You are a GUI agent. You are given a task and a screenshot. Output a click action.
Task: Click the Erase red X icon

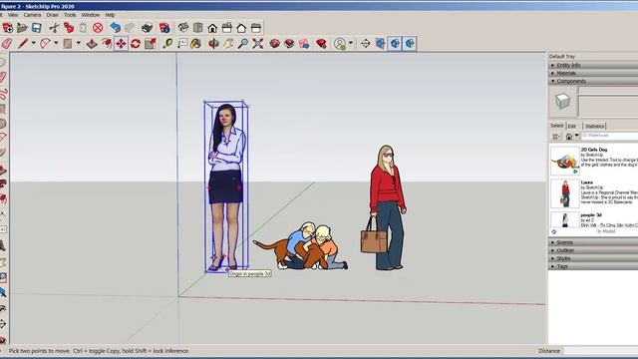(x=98, y=28)
